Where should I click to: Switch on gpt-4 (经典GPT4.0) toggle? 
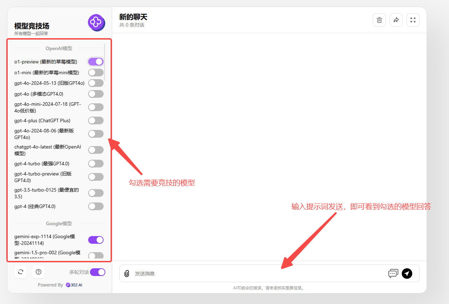(96, 206)
